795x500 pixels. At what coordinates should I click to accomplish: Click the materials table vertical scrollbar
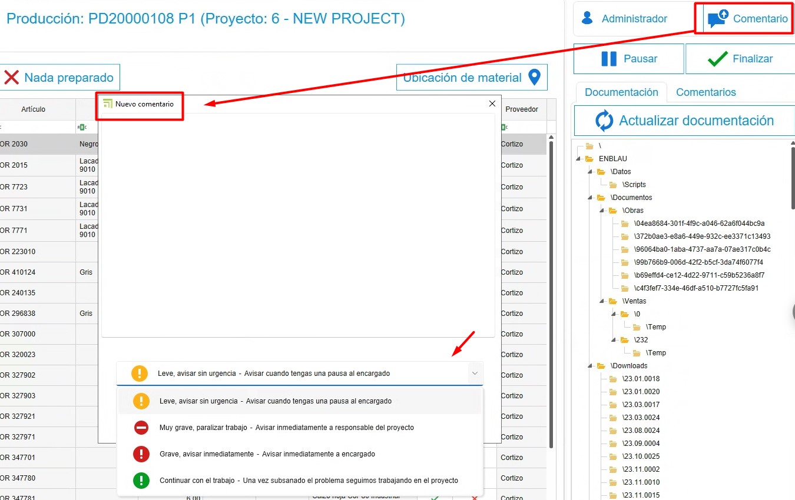click(551, 294)
